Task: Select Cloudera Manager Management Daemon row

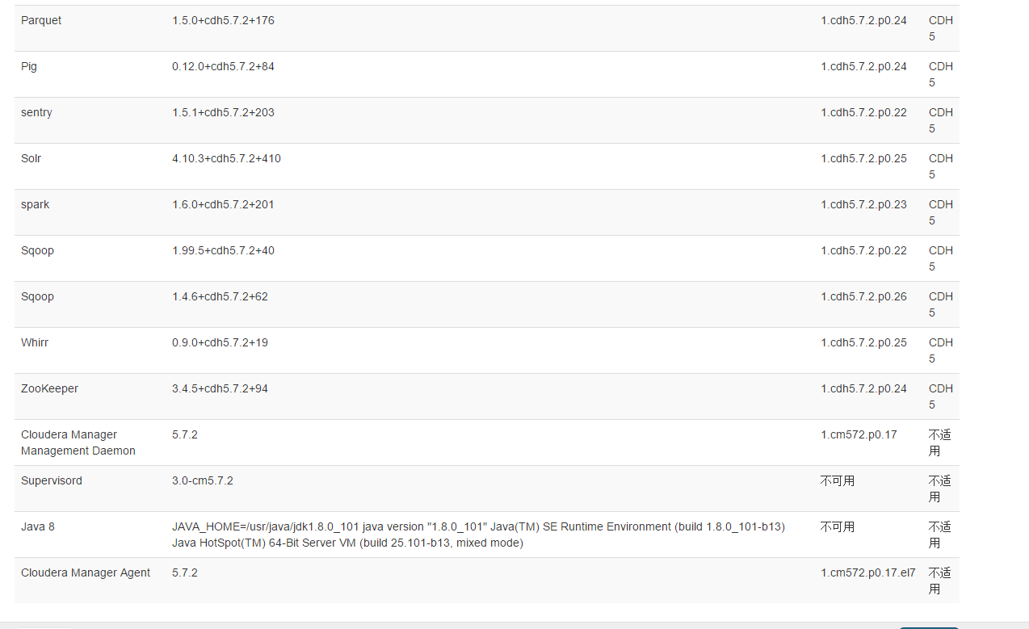Action: pos(487,442)
